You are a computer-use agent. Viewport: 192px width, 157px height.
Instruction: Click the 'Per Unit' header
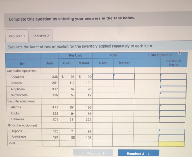[x=75, y=55]
